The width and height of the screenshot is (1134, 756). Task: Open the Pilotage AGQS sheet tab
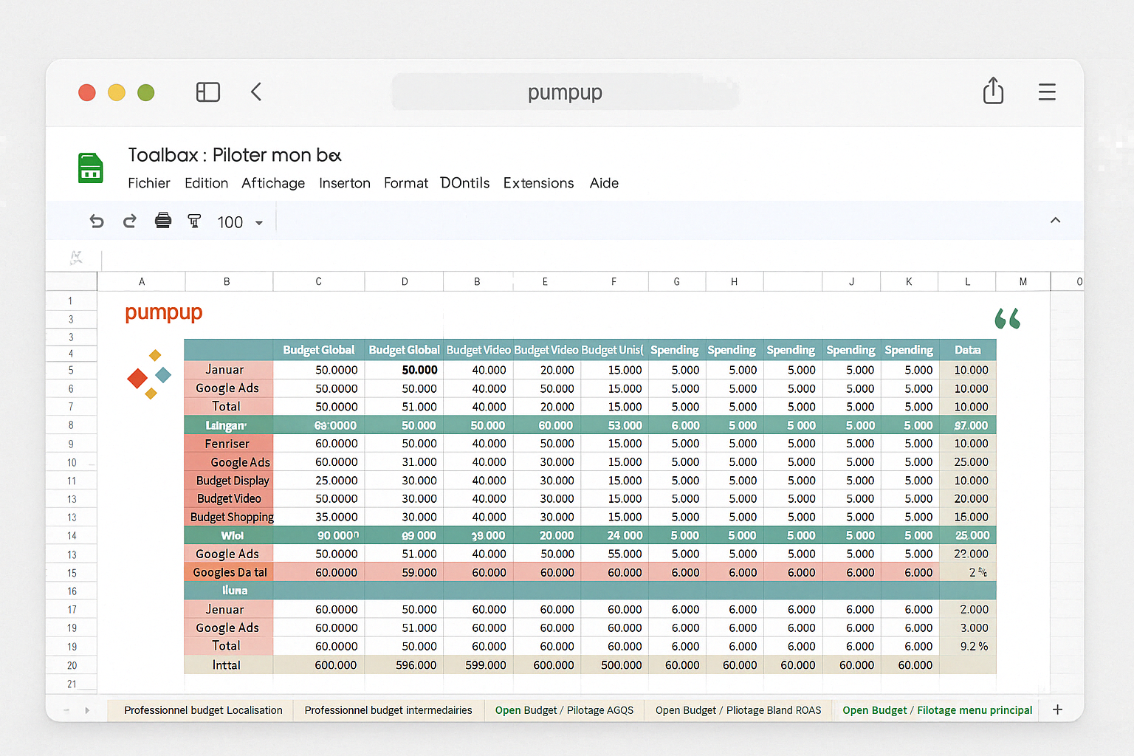564,710
